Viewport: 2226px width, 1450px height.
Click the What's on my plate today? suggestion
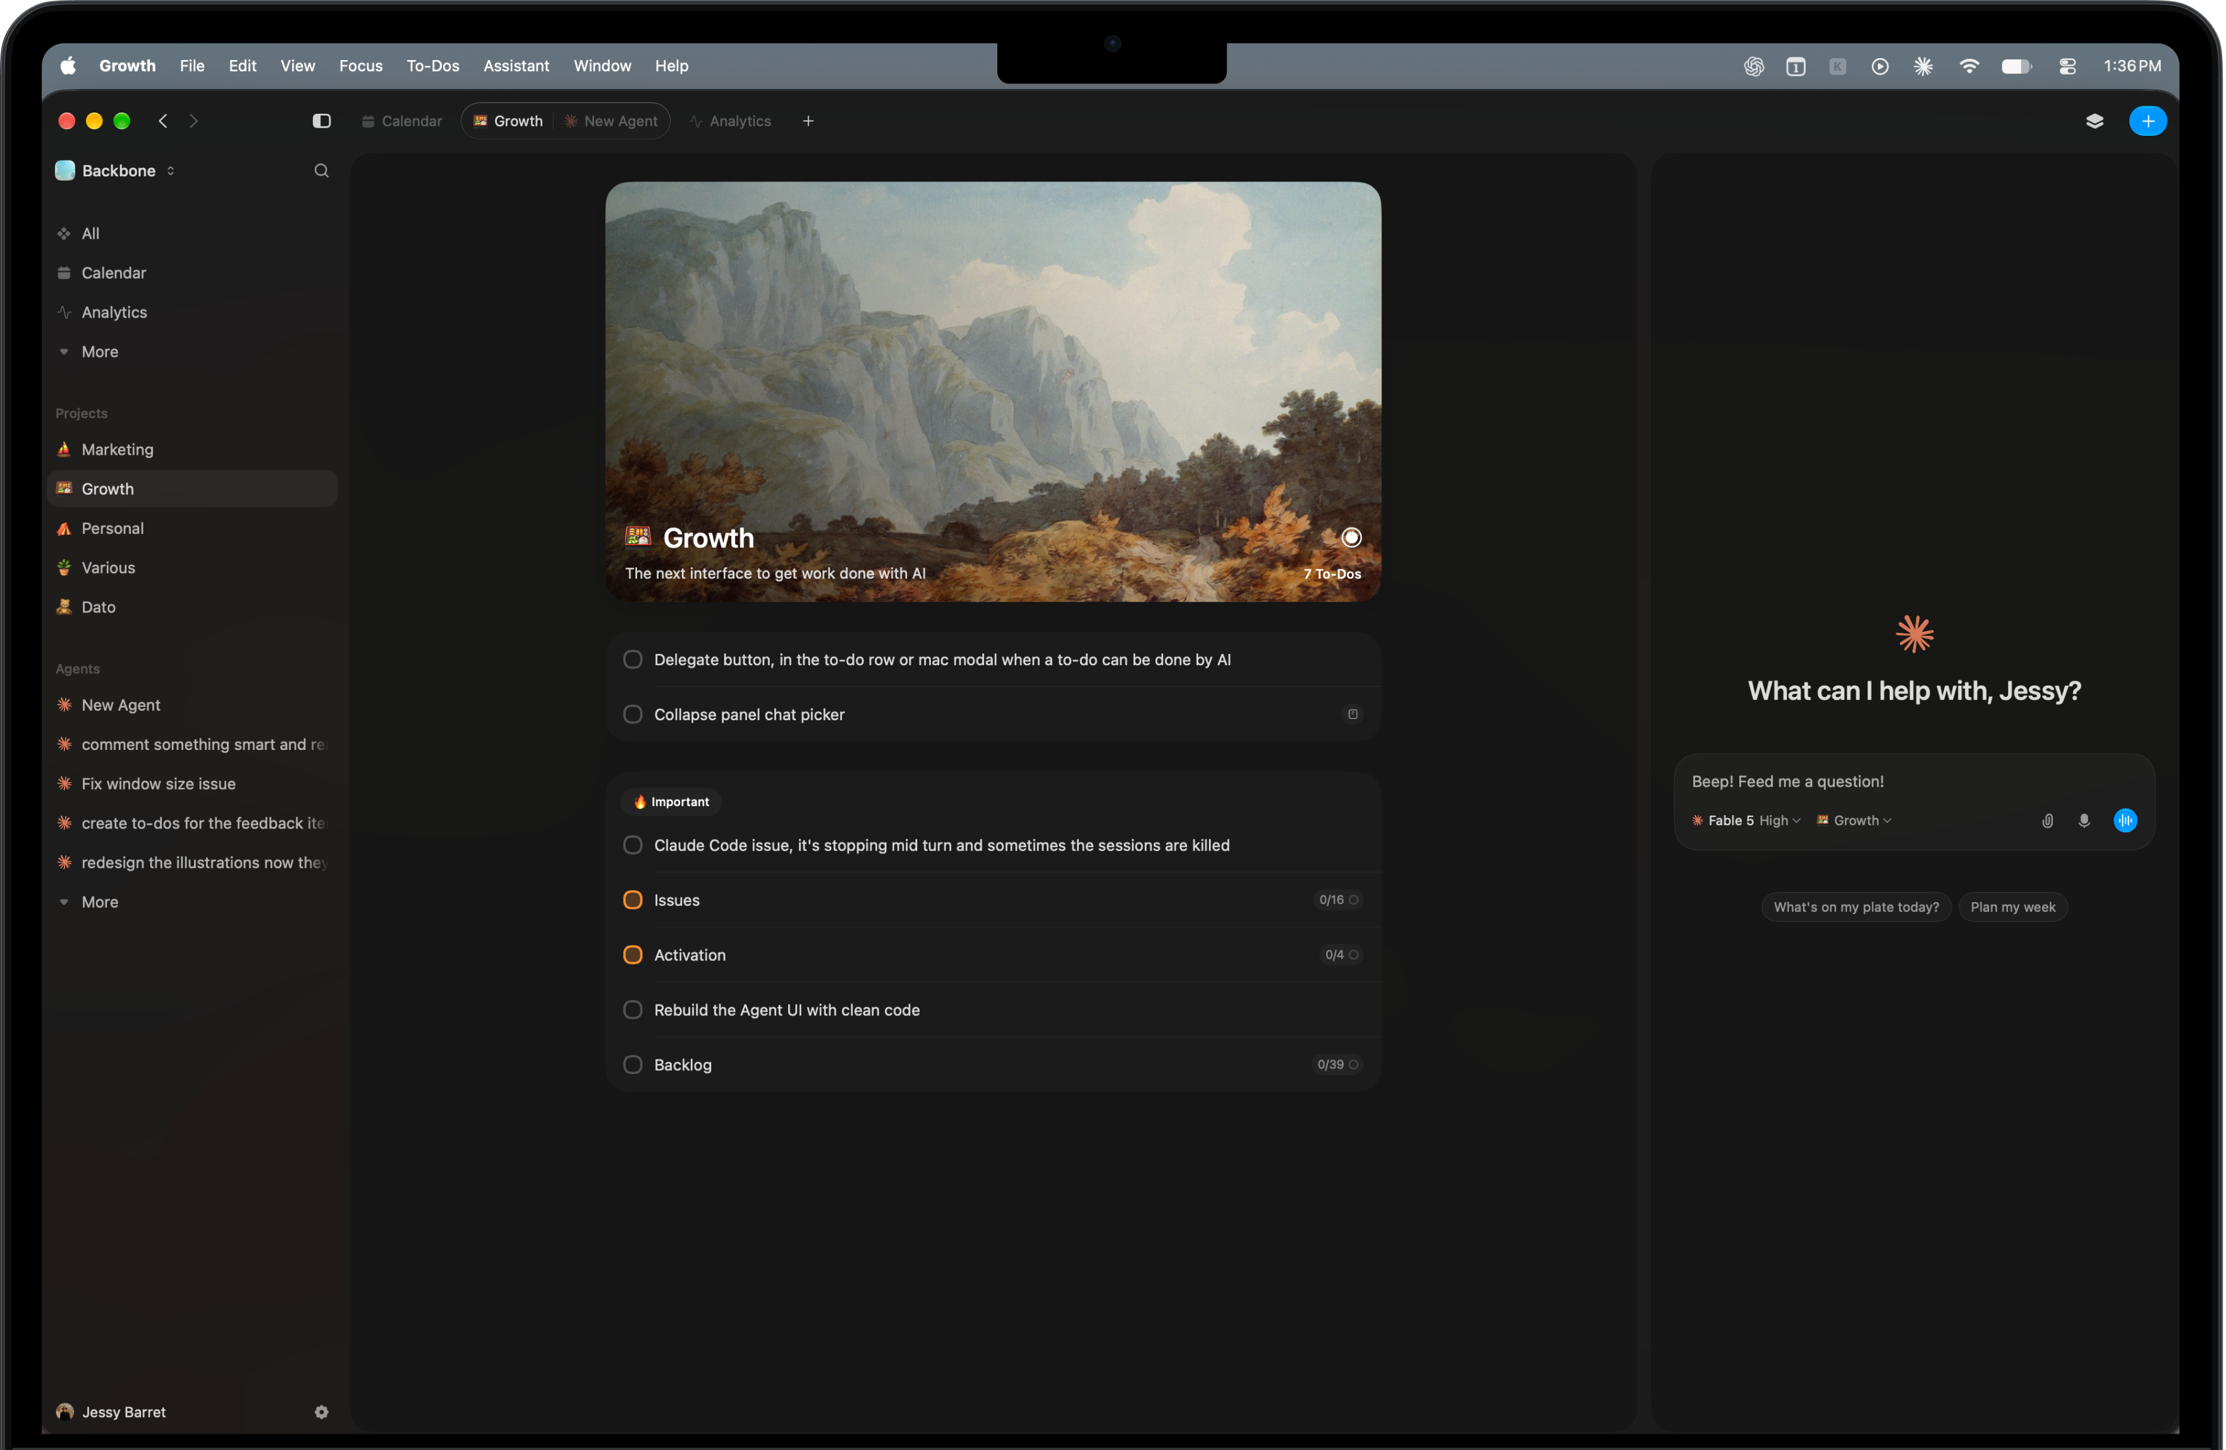1856,907
